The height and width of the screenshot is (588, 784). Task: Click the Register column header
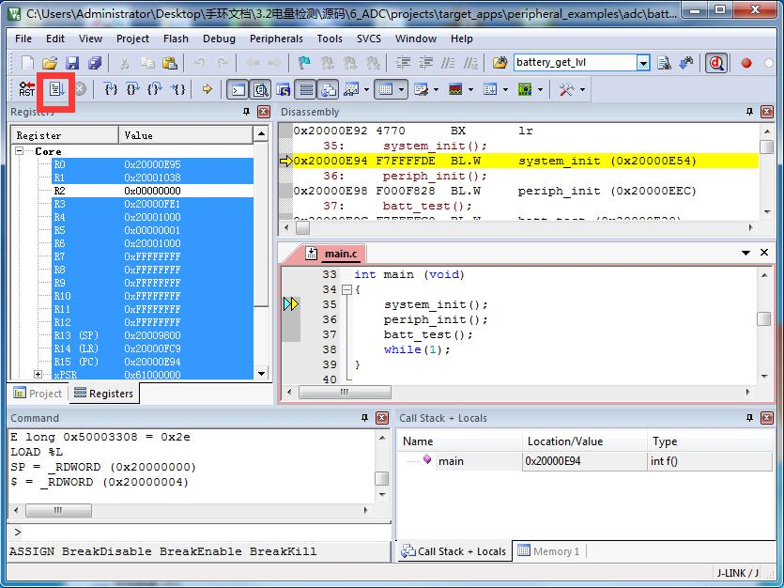(x=65, y=135)
